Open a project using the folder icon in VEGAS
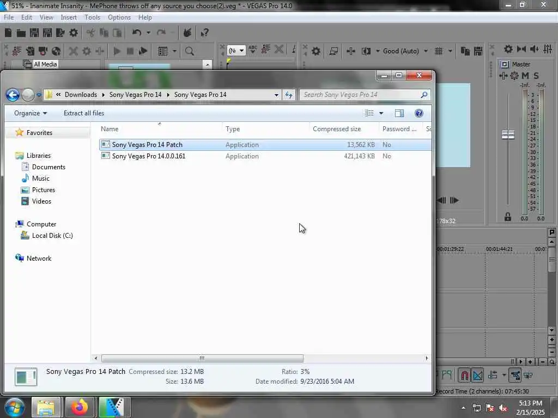This screenshot has height=418, width=558. 21,33
